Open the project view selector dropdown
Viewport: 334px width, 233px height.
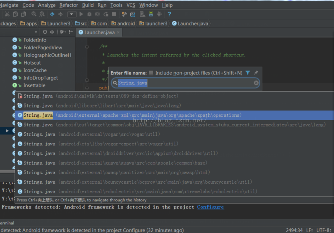coord(36,32)
